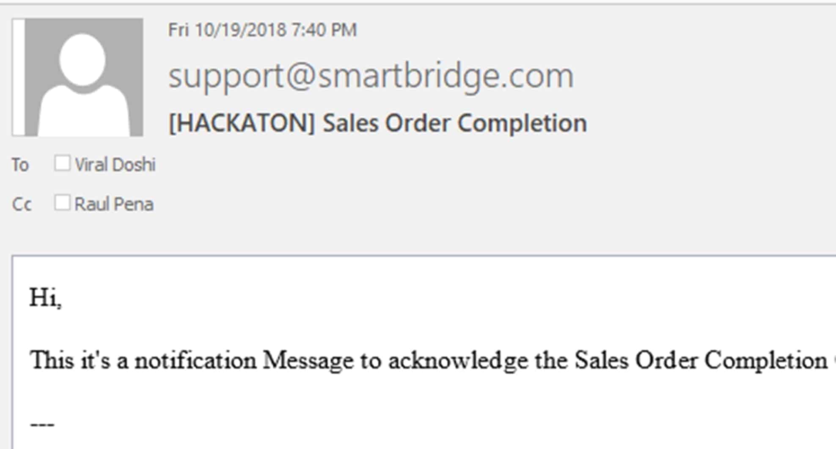Toggle the presence box next to Raul Pena

(62, 203)
